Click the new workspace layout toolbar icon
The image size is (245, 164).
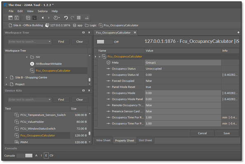[x=10, y=18]
